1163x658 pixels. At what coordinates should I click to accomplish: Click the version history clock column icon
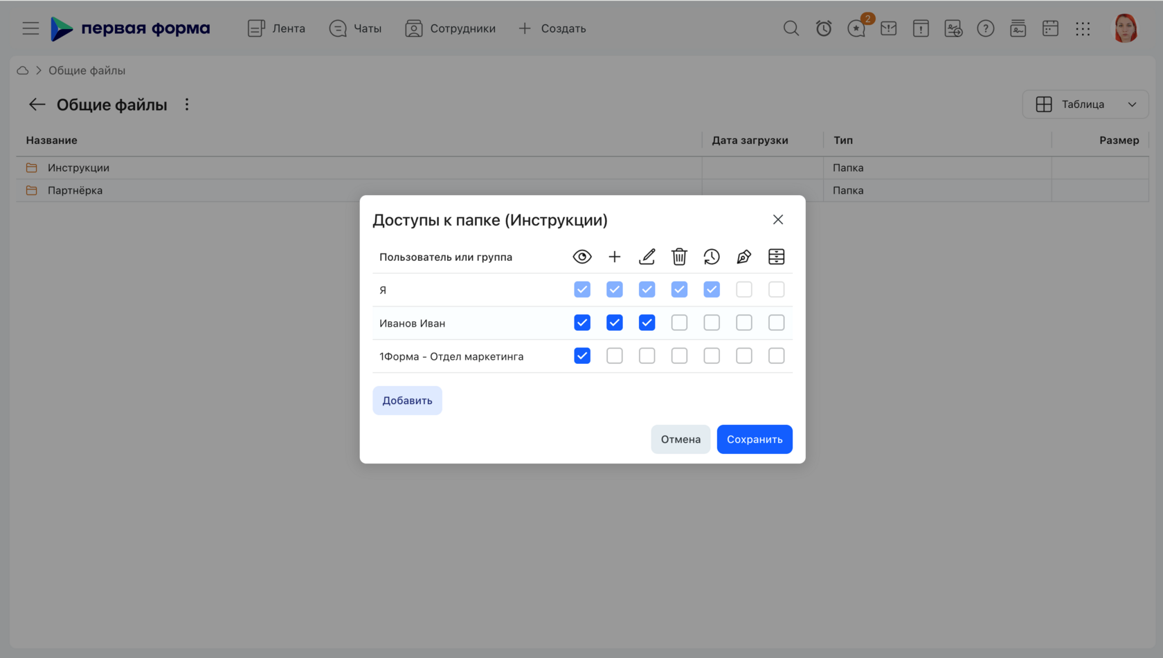pyautogui.click(x=712, y=257)
